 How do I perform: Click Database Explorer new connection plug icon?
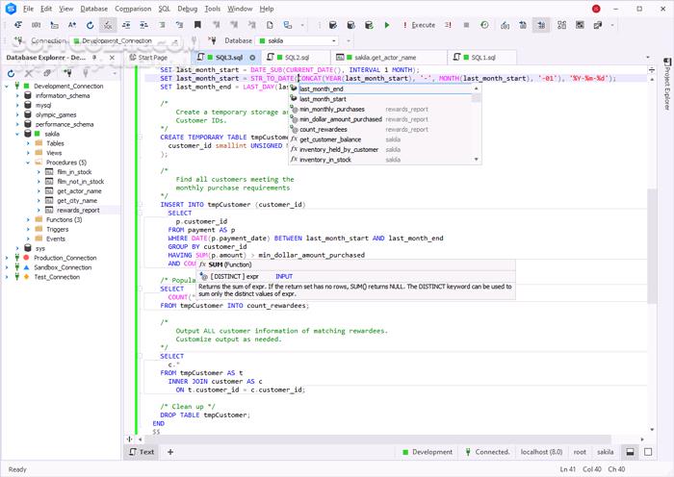pos(67,73)
